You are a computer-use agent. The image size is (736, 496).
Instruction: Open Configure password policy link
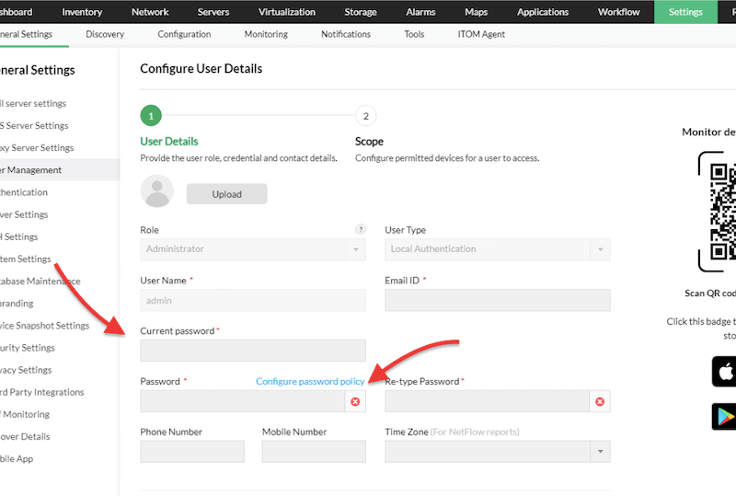310,381
